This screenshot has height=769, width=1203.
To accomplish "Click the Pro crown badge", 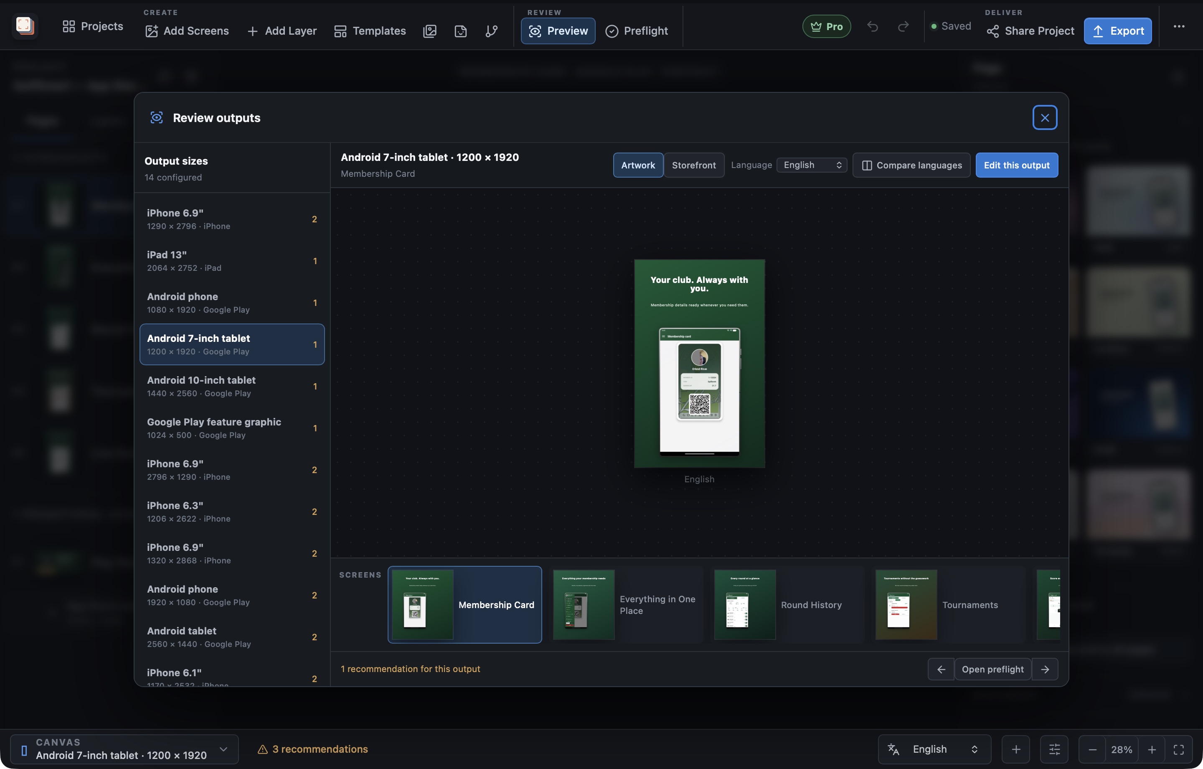I will point(826,26).
